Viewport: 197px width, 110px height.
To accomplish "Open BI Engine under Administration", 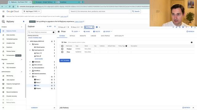I will coord(9,88).
